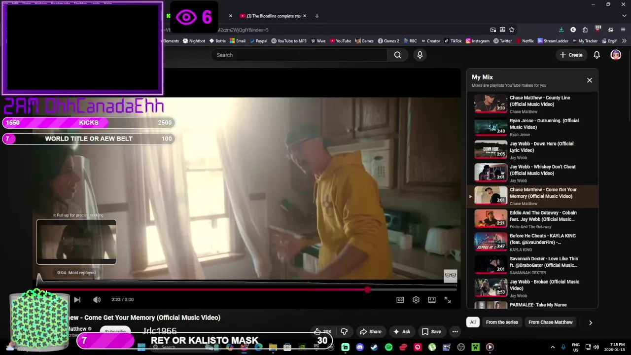
Task: Select the All filter chip
Action: coord(473,322)
